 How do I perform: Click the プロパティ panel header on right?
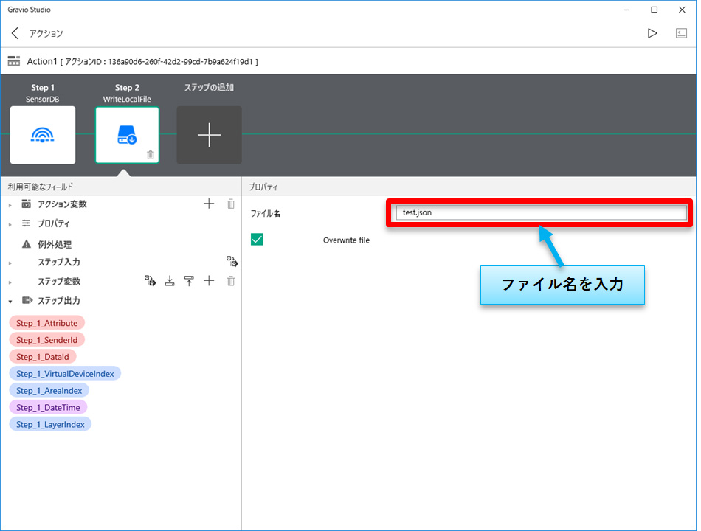[263, 187]
